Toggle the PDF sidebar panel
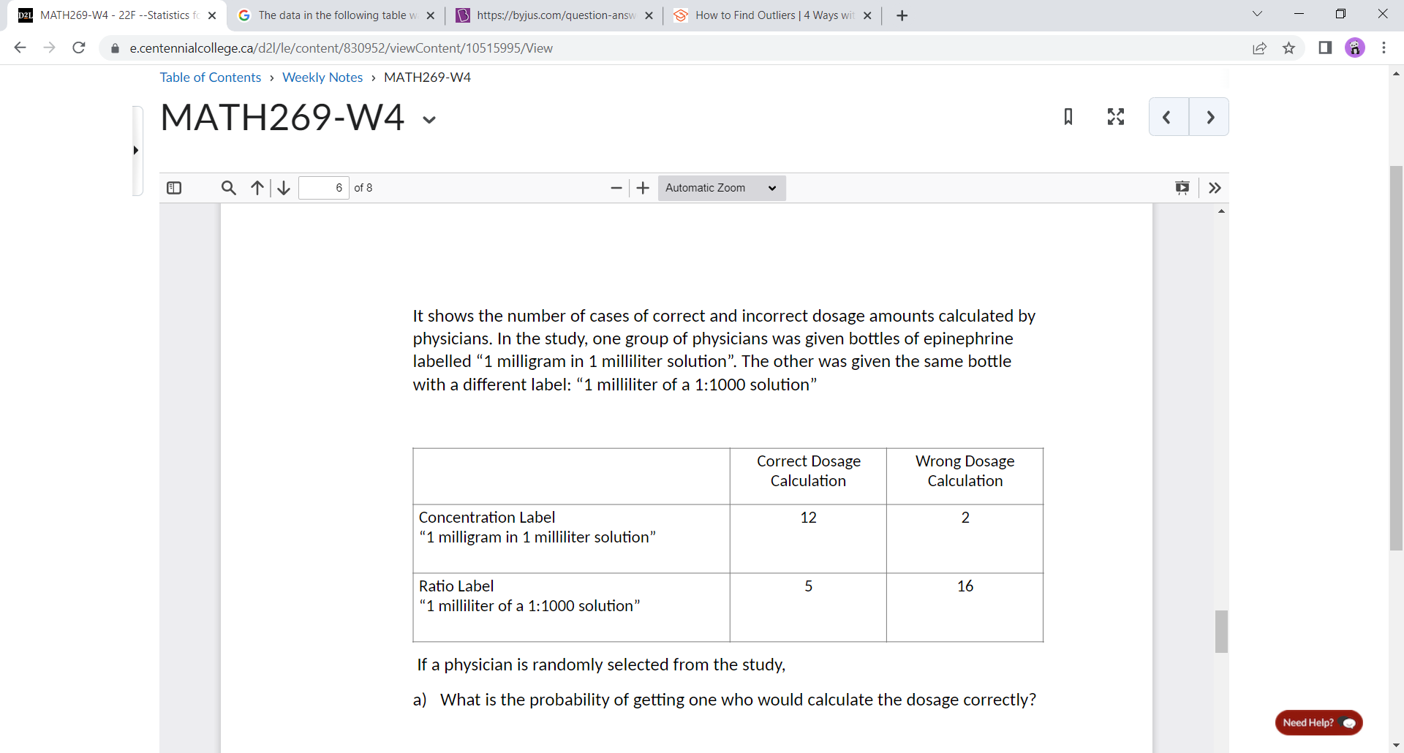This screenshot has height=753, width=1404. coord(175,188)
